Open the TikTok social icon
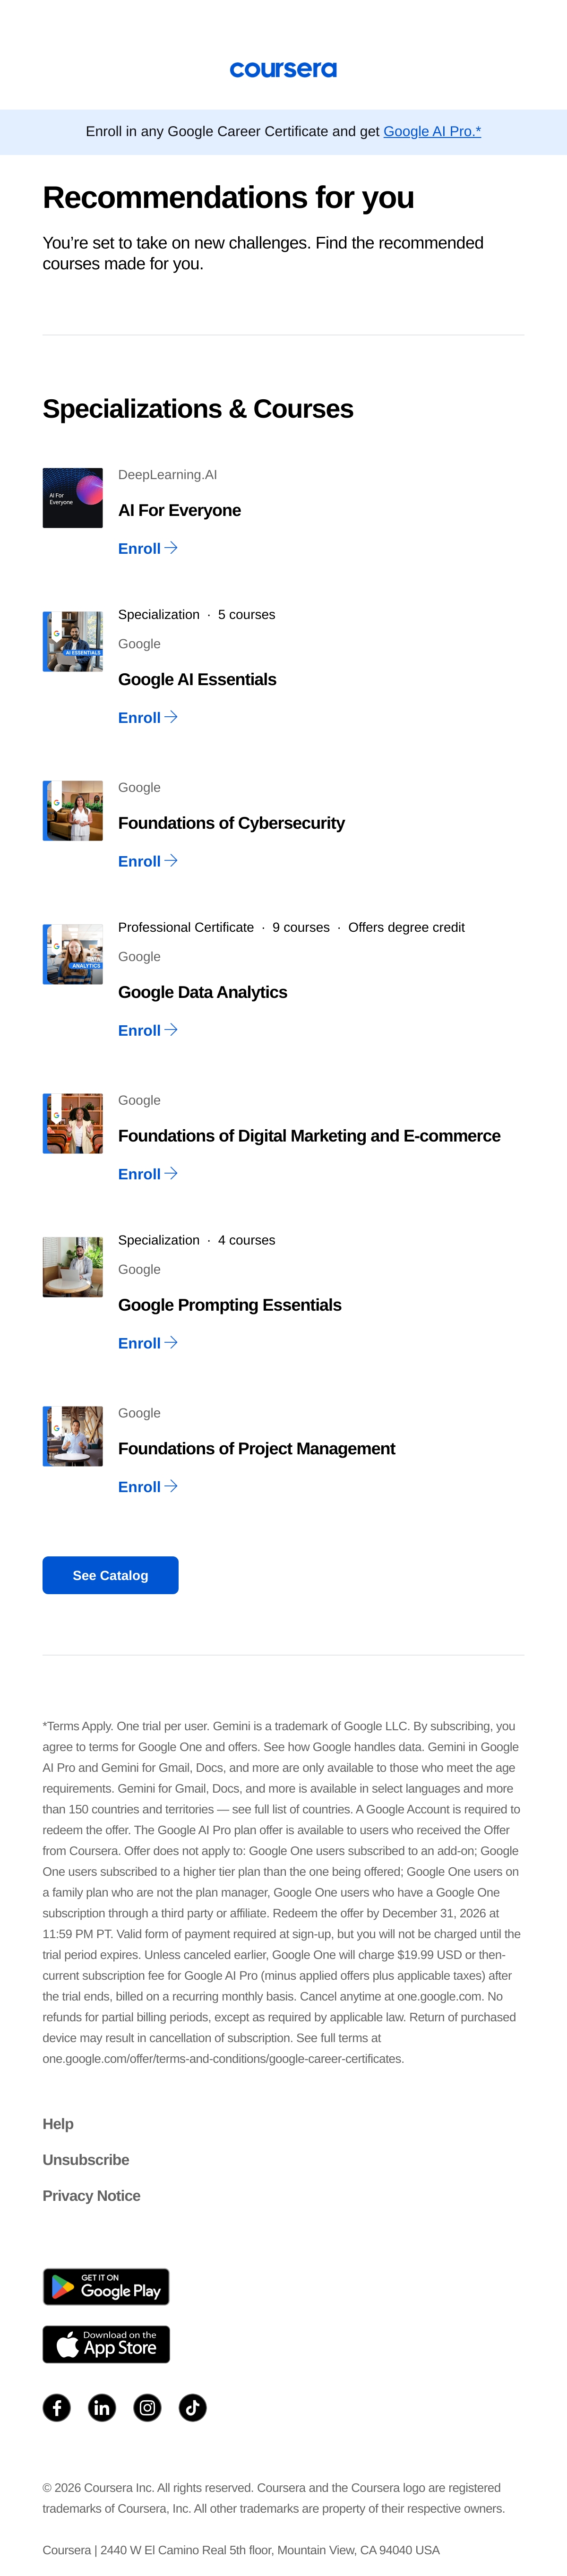Viewport: 567px width, 2576px height. [x=193, y=2407]
